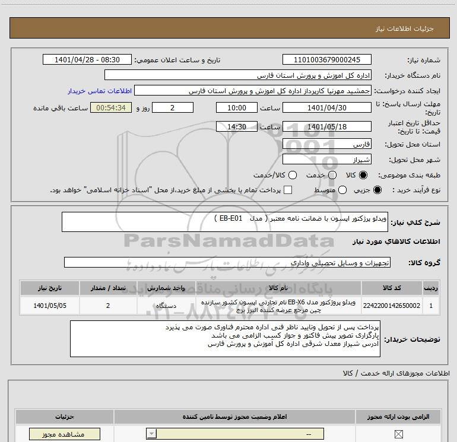
Task: Click the unit cell دستگاه
Action: tap(166, 306)
